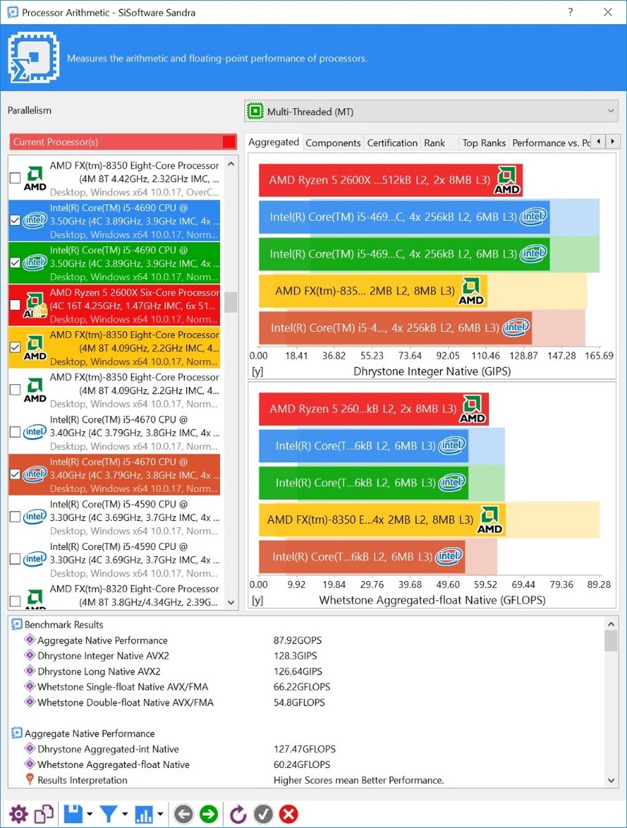Click AMD logo on FX-8350 Whetstone bar

tap(490, 519)
